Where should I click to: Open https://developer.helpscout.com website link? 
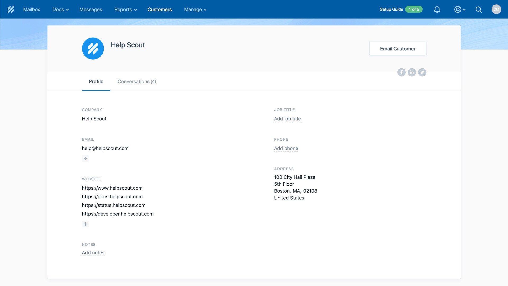coord(118,214)
